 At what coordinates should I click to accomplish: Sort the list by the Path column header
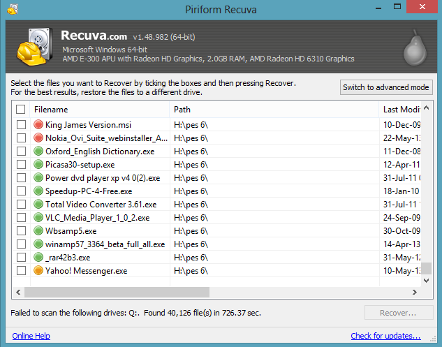pyautogui.click(x=274, y=110)
